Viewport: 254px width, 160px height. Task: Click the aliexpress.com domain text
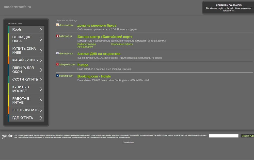(67, 64)
